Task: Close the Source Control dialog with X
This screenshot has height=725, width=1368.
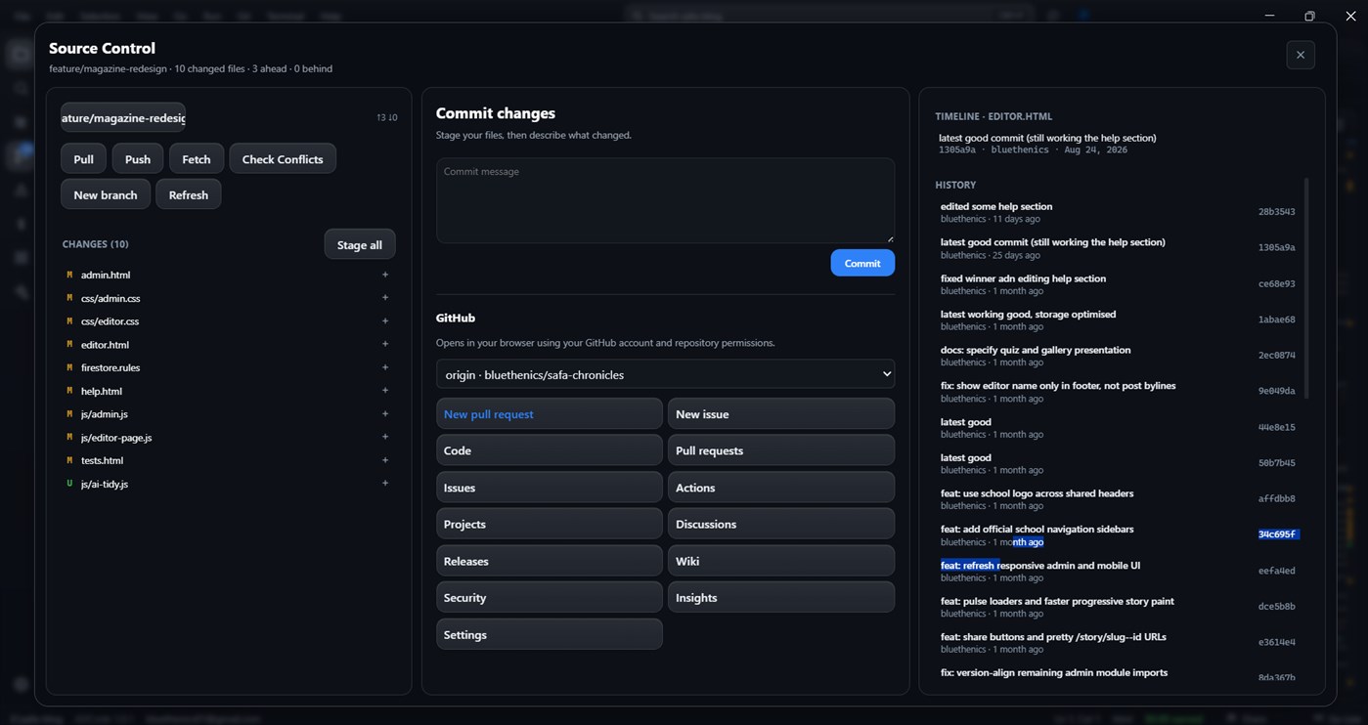Action: (x=1300, y=55)
